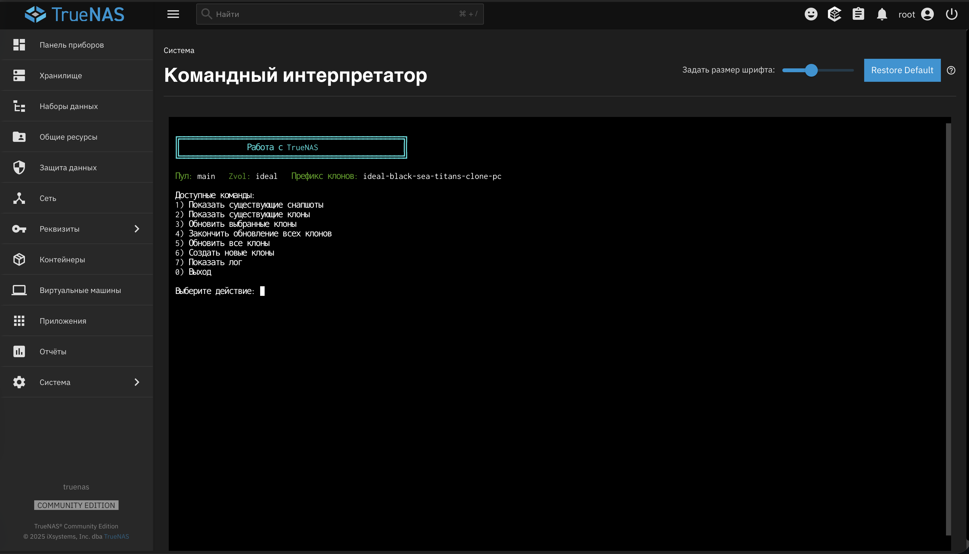Open the Приложения menu item
Image resolution: width=969 pixels, height=554 pixels.
click(x=63, y=321)
